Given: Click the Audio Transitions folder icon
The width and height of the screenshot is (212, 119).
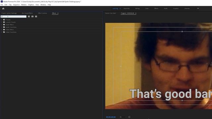Looking at the screenshot, I should tap(4, 27).
